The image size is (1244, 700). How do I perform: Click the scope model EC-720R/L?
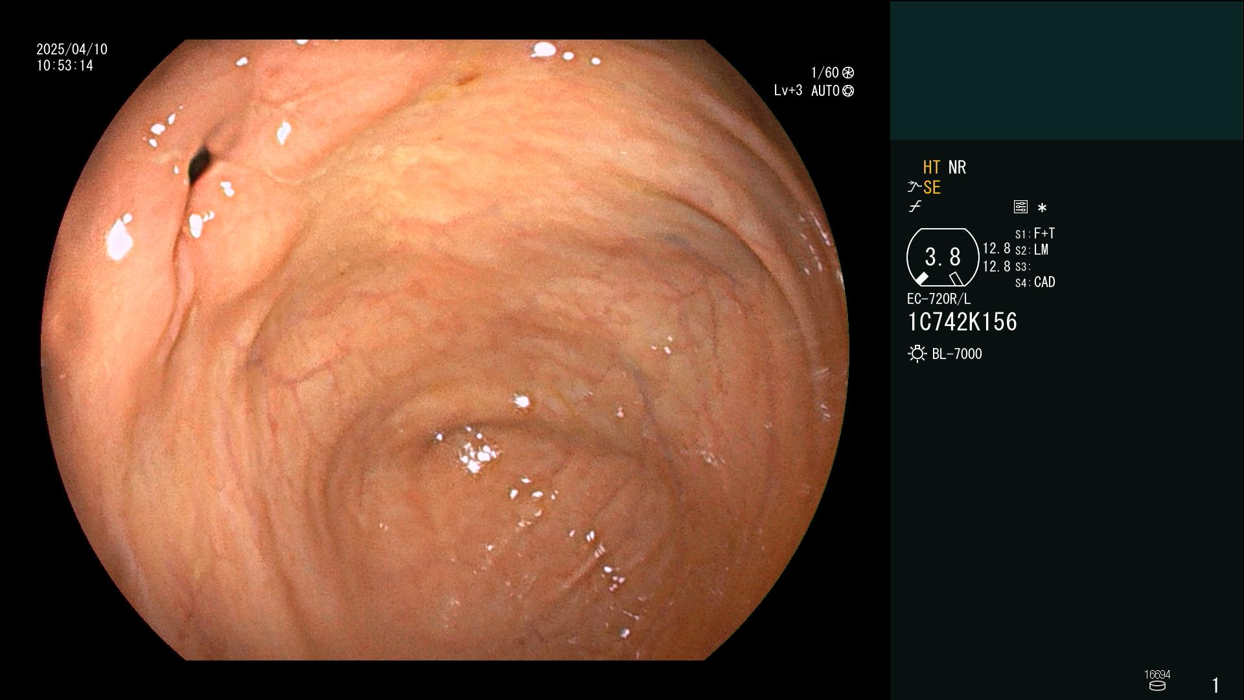(x=939, y=299)
